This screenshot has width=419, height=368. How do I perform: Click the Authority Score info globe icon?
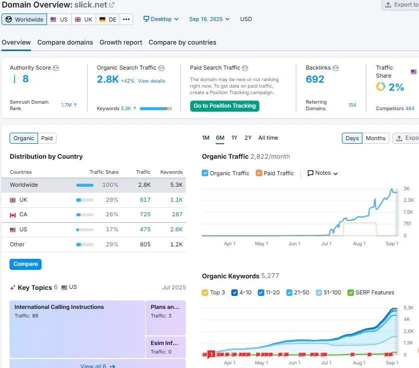(x=56, y=68)
